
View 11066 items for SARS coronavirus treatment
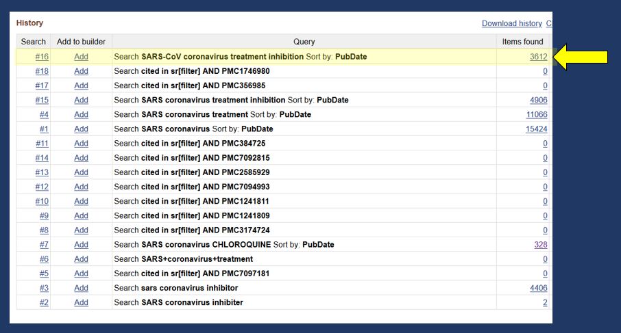(x=536, y=114)
